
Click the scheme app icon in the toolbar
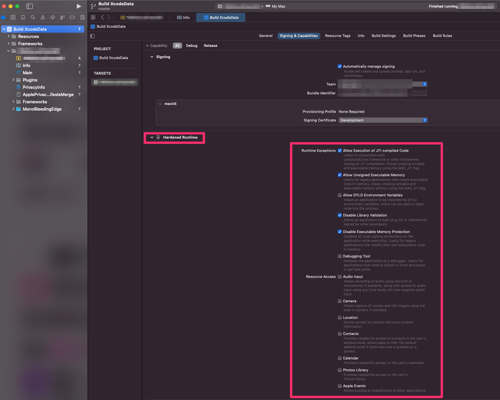pos(220,6)
